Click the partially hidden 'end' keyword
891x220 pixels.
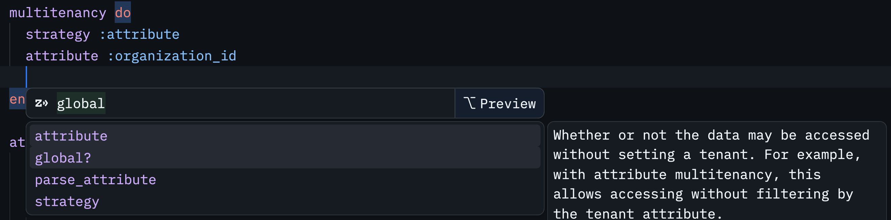[17, 99]
